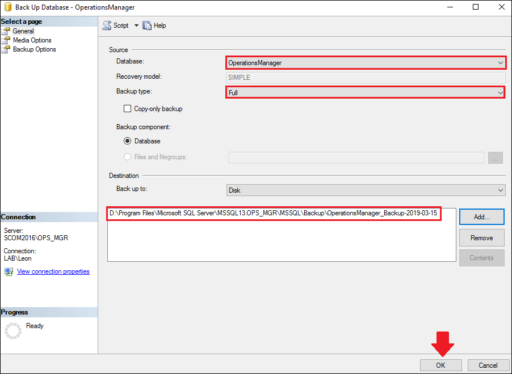Click the Add... button
The image size is (512, 374).
(x=482, y=217)
